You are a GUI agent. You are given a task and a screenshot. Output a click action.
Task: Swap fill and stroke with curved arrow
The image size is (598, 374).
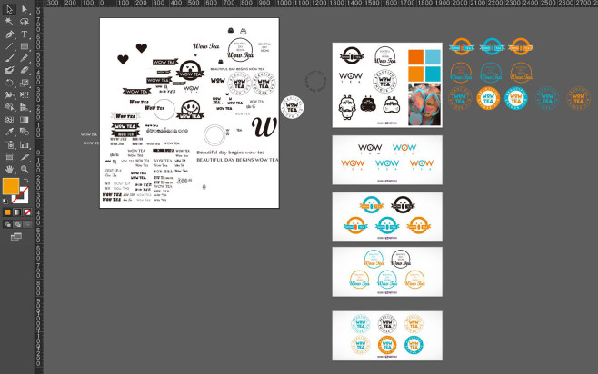click(x=26, y=181)
